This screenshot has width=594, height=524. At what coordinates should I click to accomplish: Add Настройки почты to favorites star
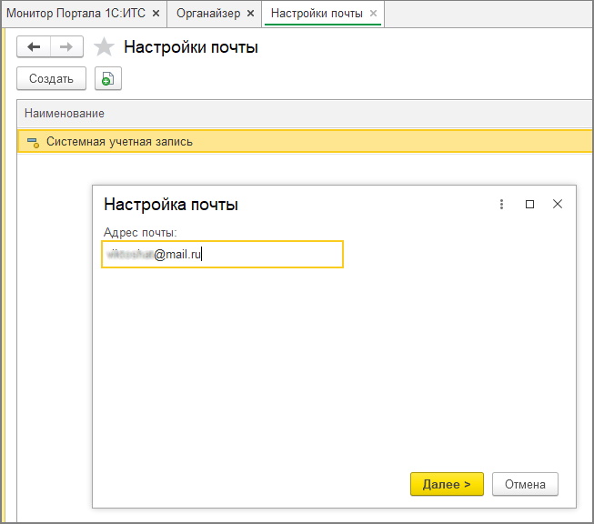104,47
